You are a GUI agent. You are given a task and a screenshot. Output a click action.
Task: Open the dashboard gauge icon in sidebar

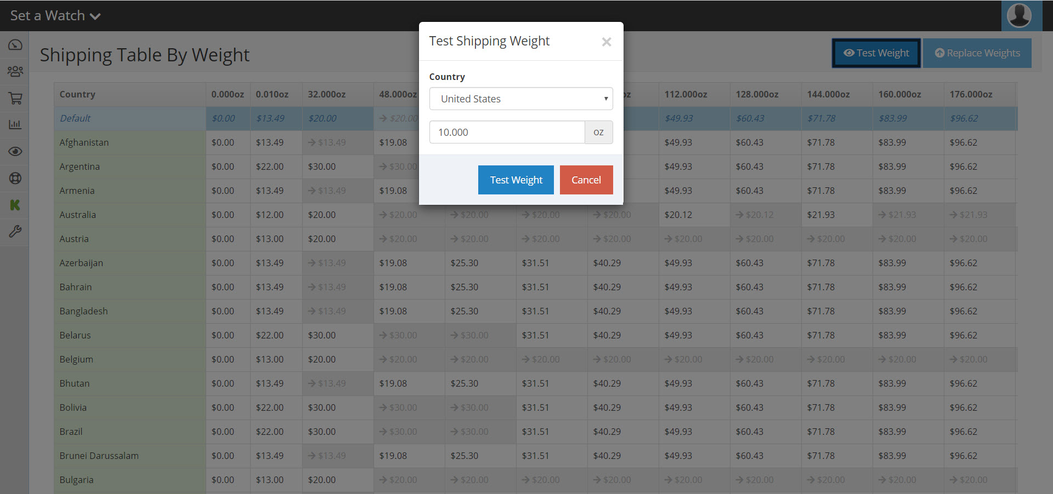click(x=15, y=45)
